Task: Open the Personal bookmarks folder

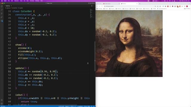Action: coord(133,9)
